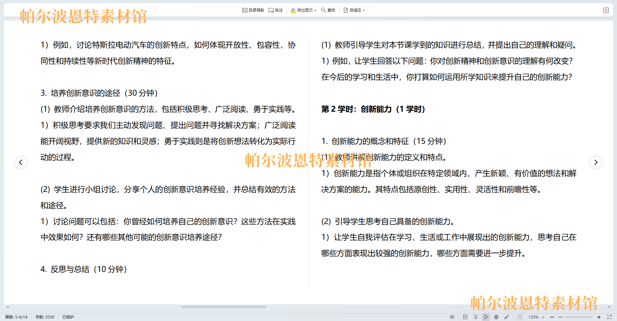Open the 目录导航 navigation pane

point(253,10)
